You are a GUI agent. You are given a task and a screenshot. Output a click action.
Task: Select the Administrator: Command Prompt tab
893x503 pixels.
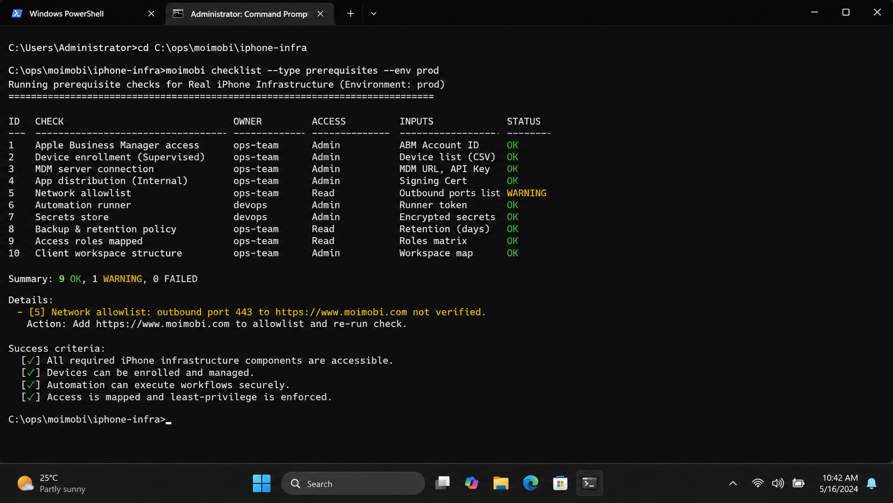249,13
